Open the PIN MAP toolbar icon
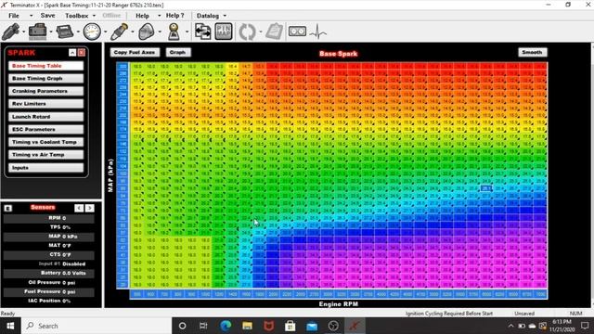 click(x=224, y=32)
